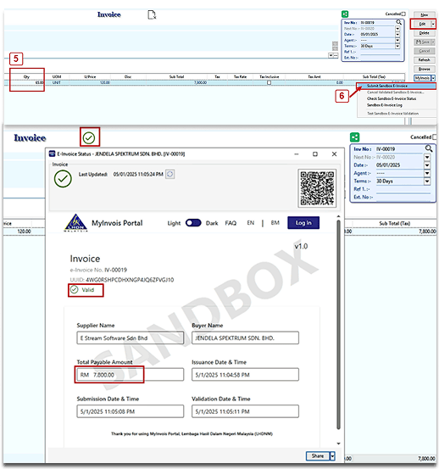Select Submit Sandbox E-Invoice menu item
The height and width of the screenshot is (469, 439).
click(397, 86)
